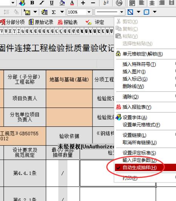Open the 100% zoom dropdown

(x=89, y=12)
